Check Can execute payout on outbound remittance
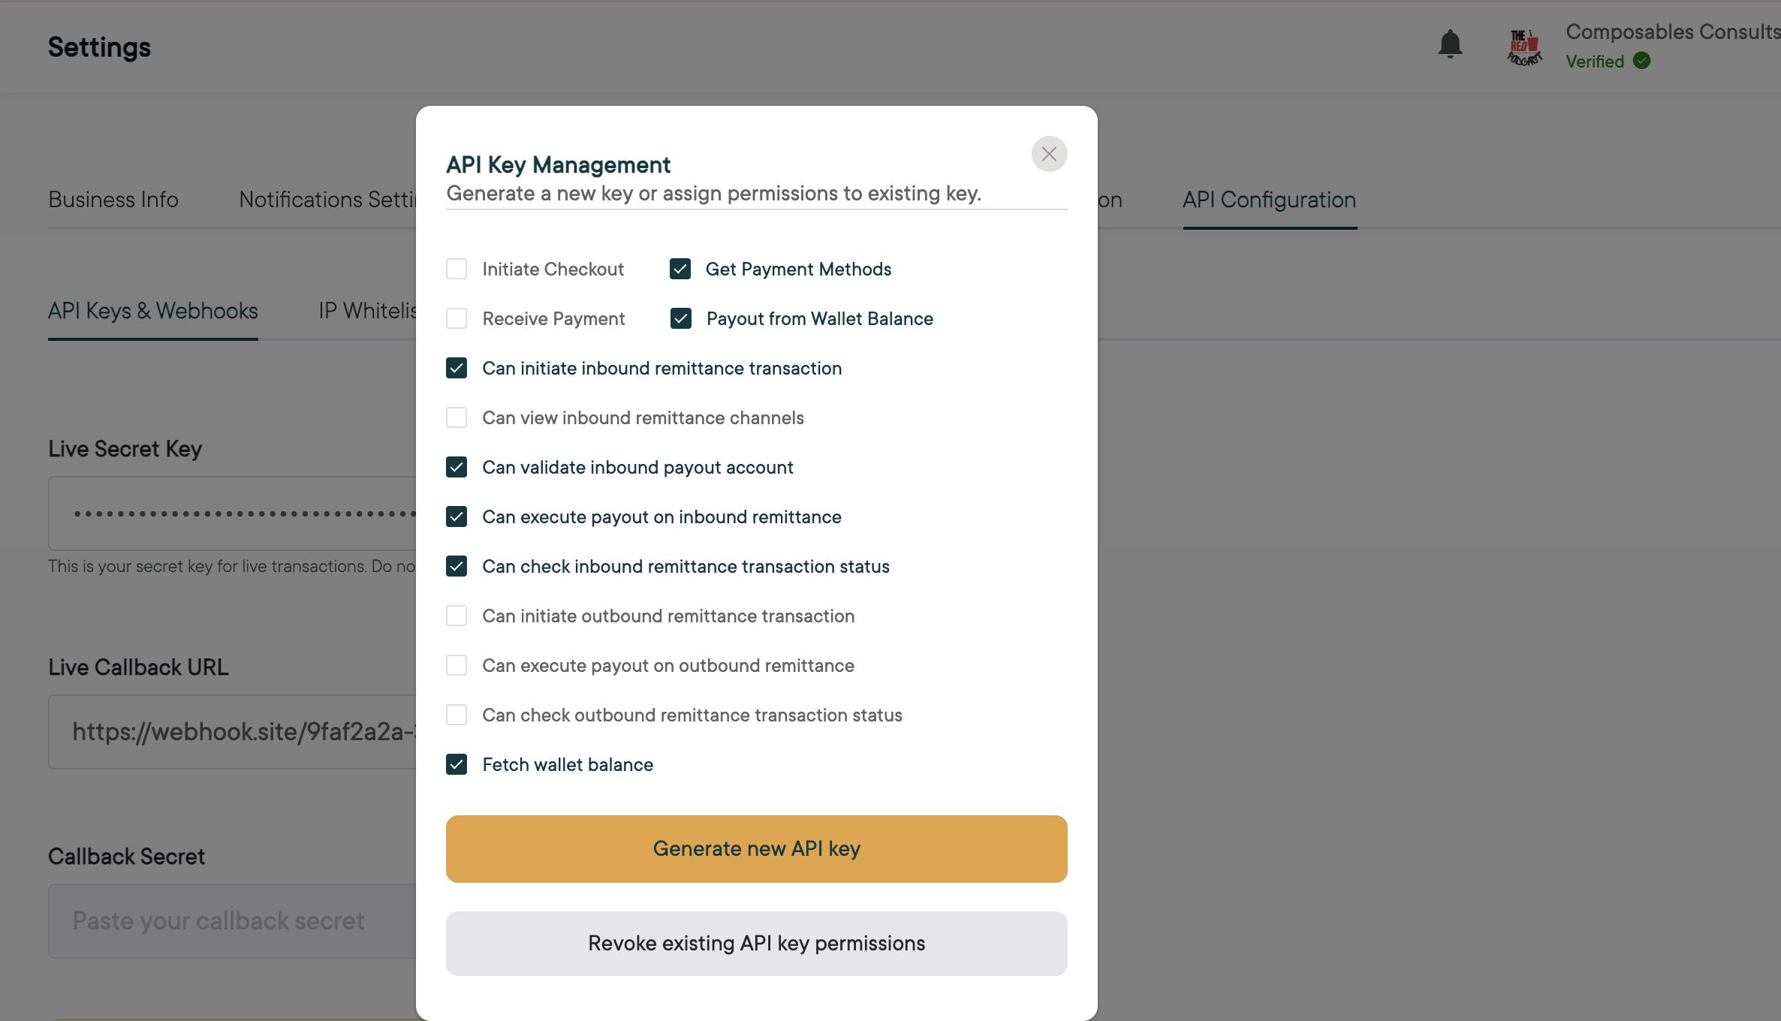This screenshot has height=1021, width=1781. coord(457,665)
